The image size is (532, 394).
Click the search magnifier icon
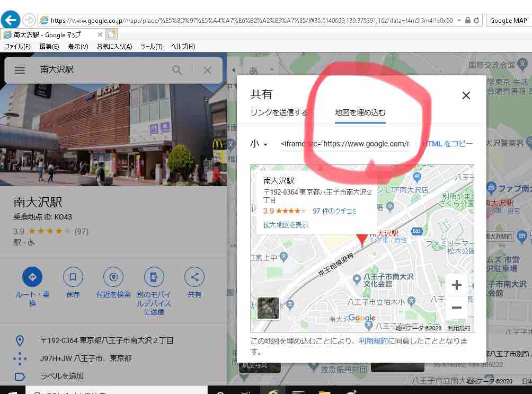coord(177,71)
